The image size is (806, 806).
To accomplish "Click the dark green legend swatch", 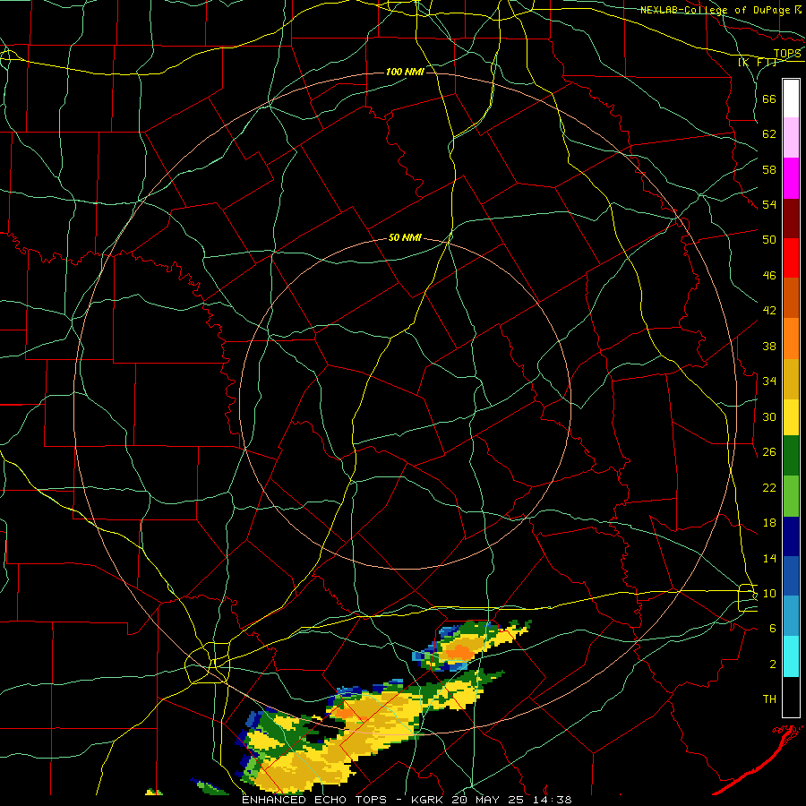I will (x=791, y=456).
